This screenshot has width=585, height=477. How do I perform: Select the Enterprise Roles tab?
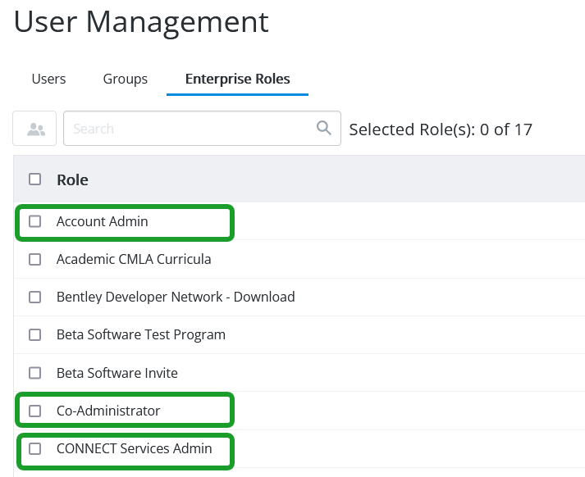tap(237, 79)
